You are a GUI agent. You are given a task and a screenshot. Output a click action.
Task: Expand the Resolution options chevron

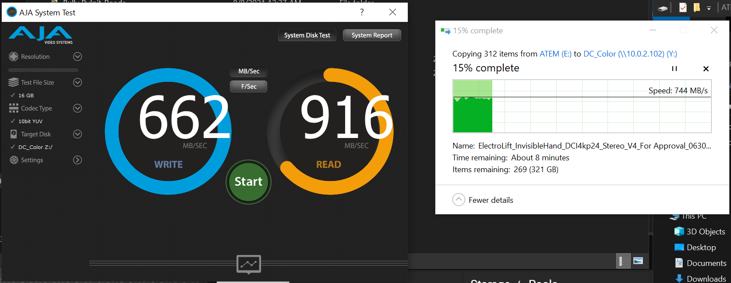coord(78,57)
